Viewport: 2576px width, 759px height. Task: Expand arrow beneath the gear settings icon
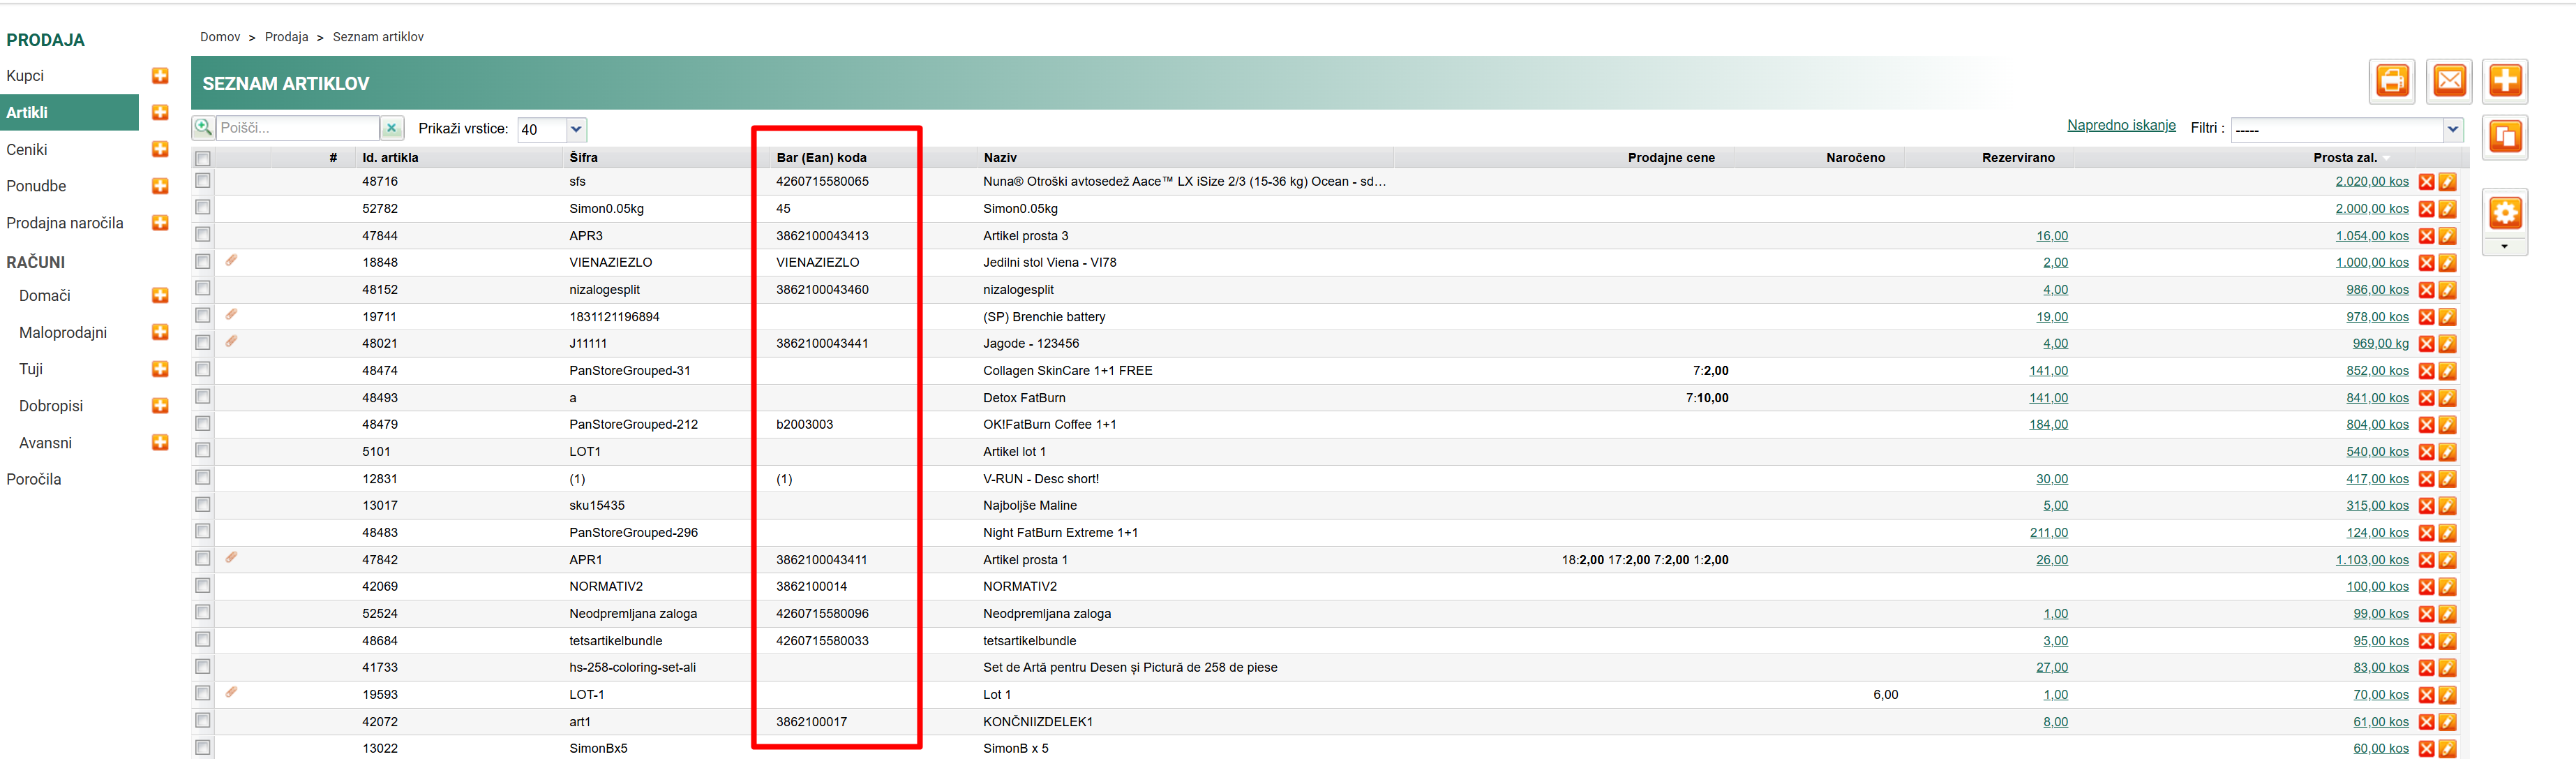pos(2504,246)
